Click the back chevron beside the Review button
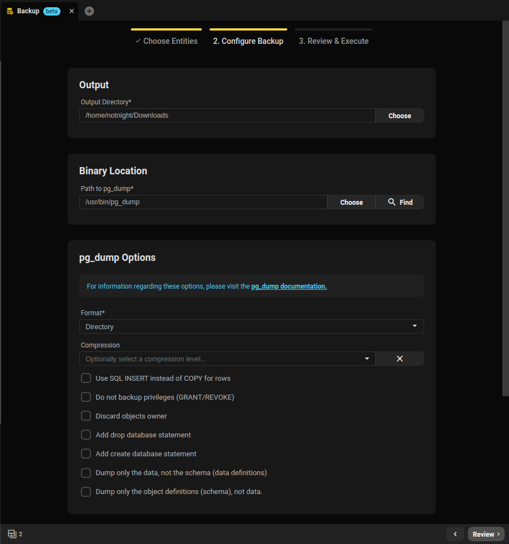Screen dimensions: 509x544 tap(455, 533)
